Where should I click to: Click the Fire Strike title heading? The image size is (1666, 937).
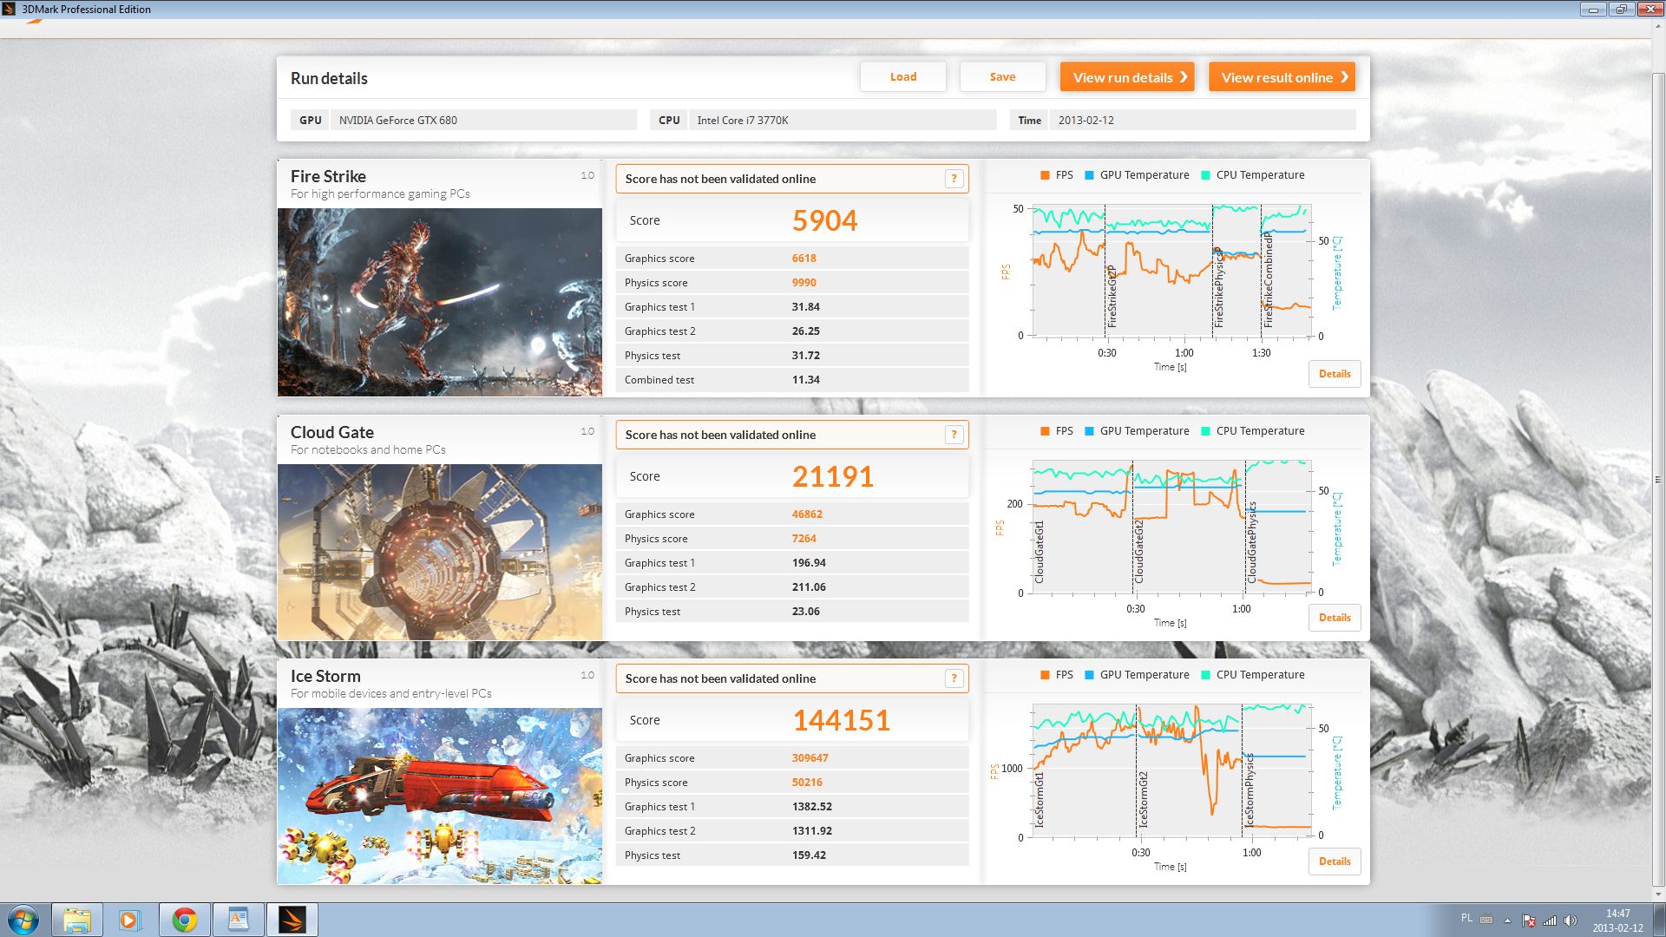pos(328,176)
